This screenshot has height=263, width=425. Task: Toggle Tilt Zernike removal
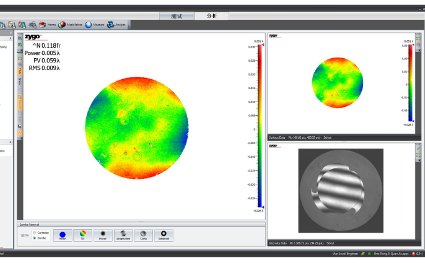pos(82,235)
